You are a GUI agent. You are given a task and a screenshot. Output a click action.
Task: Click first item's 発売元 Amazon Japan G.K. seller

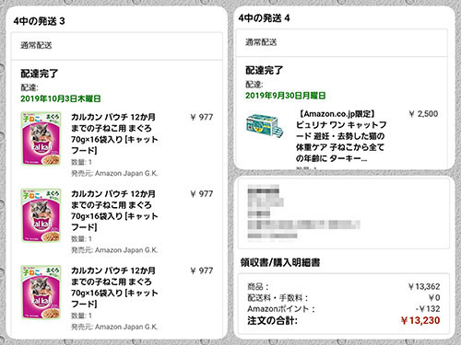point(114,173)
